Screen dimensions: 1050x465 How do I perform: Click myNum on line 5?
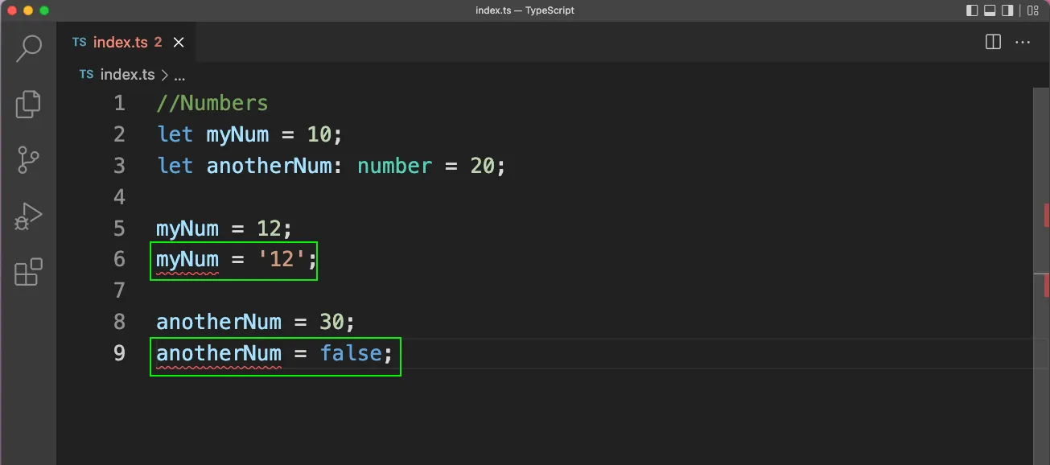[x=187, y=228]
